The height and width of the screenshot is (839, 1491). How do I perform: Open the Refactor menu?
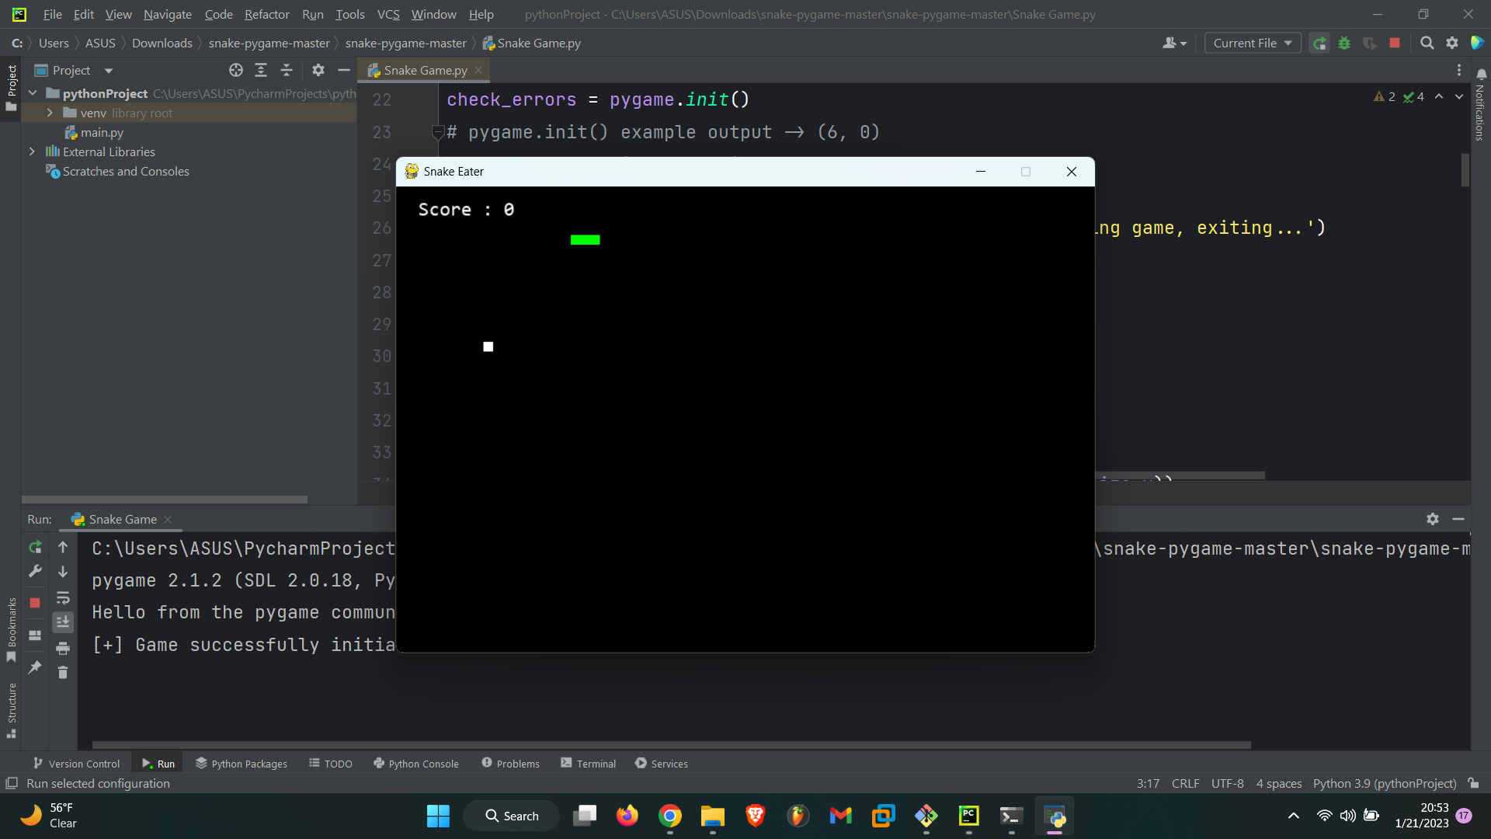coord(266,14)
